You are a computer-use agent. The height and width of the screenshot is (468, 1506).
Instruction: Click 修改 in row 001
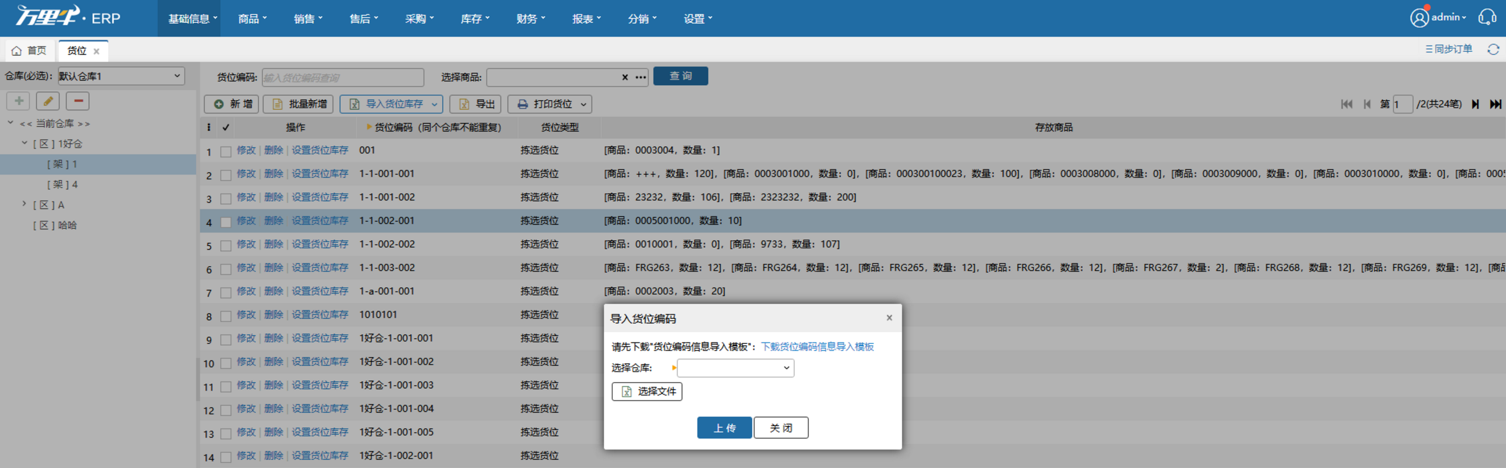point(246,150)
